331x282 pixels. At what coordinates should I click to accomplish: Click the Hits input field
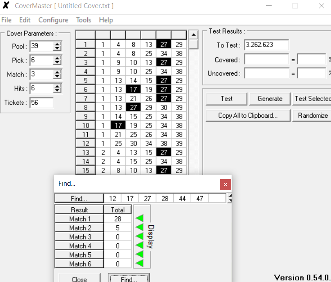(x=41, y=89)
